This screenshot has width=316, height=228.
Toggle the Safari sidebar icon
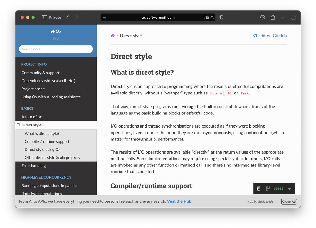44,17
